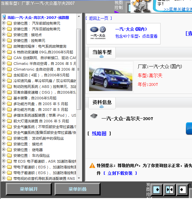192x199 pixels.
Task: Click the folder icon for 安装位置：发动机舱中的保险丝
Action: [9, 138]
